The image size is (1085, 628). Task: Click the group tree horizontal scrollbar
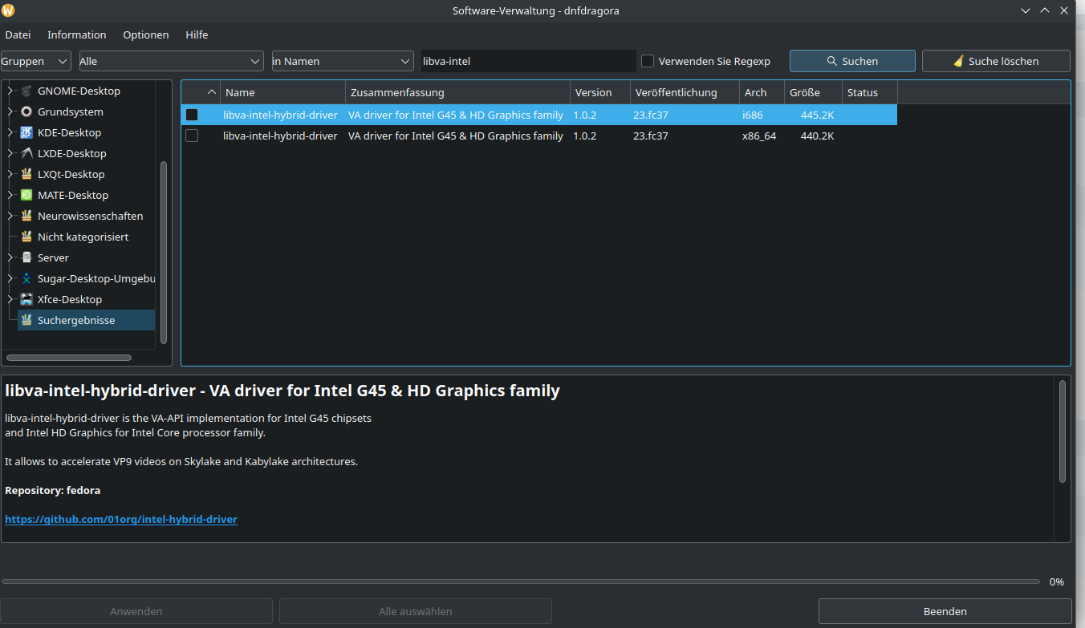coord(69,358)
